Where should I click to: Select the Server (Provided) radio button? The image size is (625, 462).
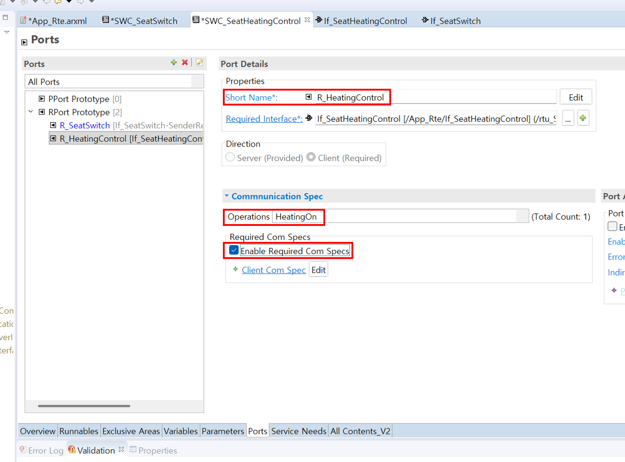[230, 157]
